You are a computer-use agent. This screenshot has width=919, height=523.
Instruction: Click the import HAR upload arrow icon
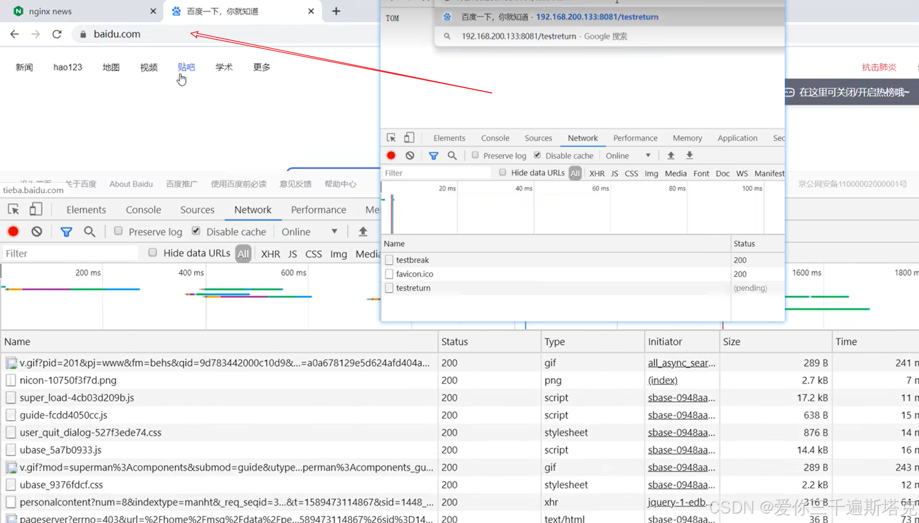click(x=671, y=155)
